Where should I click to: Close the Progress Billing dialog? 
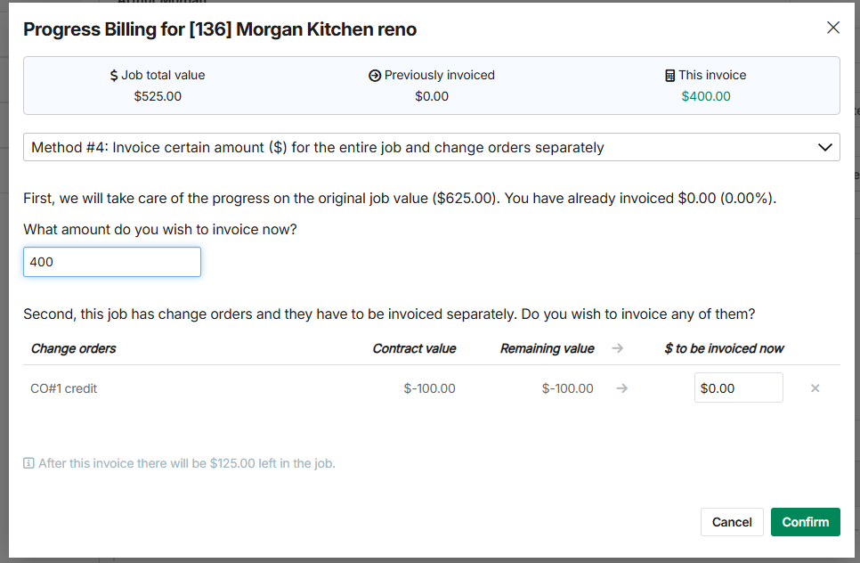point(833,28)
